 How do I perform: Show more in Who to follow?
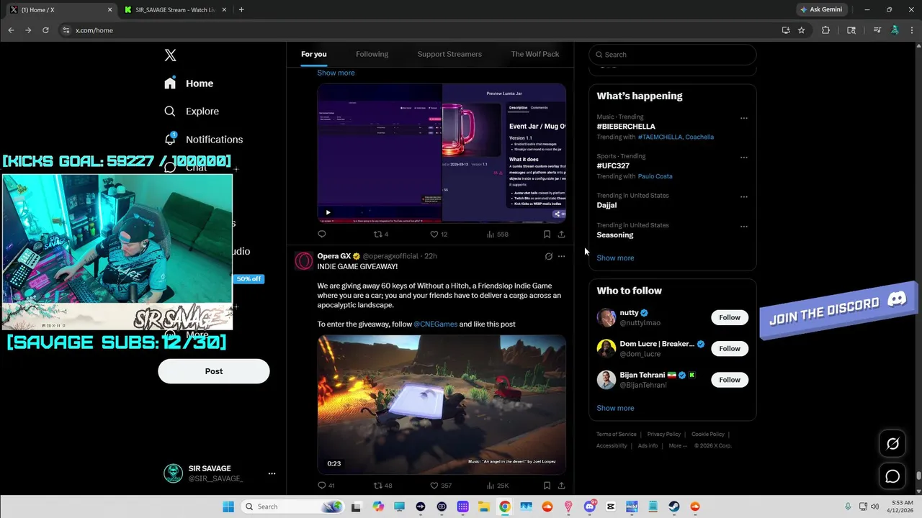(x=615, y=408)
